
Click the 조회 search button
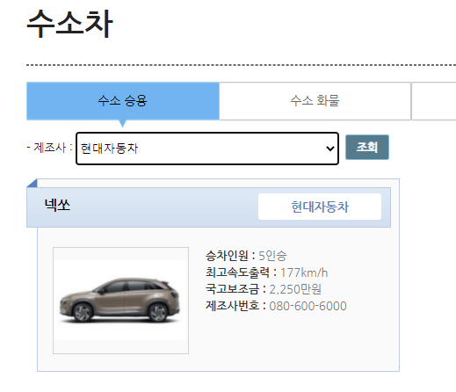(x=367, y=147)
